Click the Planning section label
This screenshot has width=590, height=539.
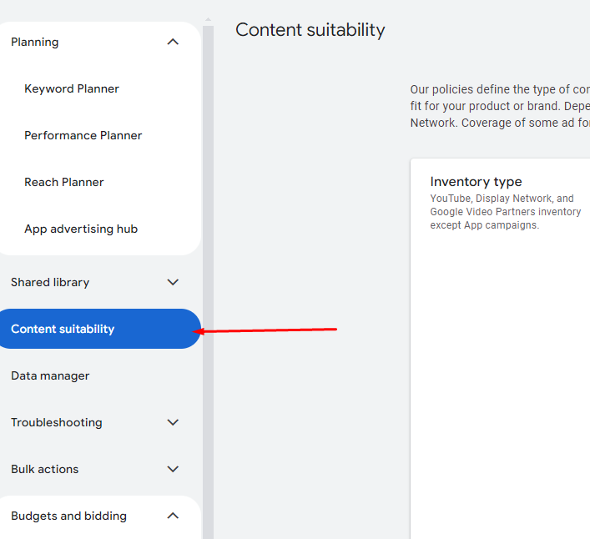(35, 42)
